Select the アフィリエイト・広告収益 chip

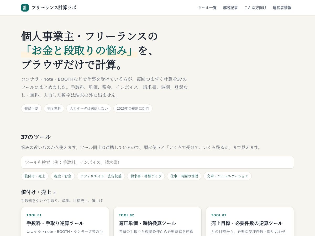point(101,176)
